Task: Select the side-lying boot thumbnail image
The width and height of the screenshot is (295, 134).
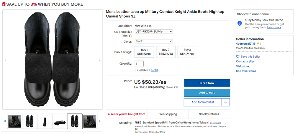Action: [60, 121]
